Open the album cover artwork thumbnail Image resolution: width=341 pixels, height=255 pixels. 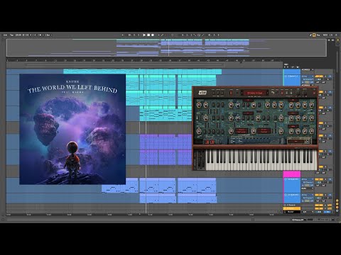[72, 129]
